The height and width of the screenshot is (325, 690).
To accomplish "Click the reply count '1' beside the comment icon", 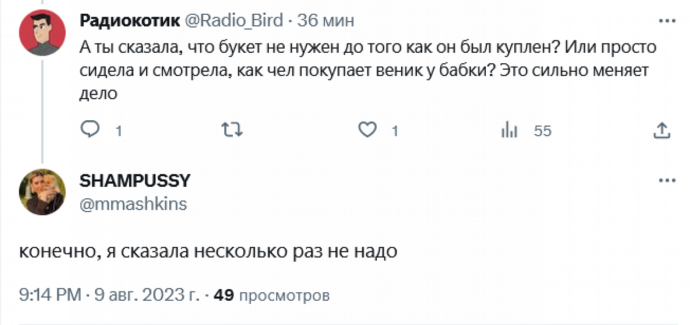I will point(118,131).
